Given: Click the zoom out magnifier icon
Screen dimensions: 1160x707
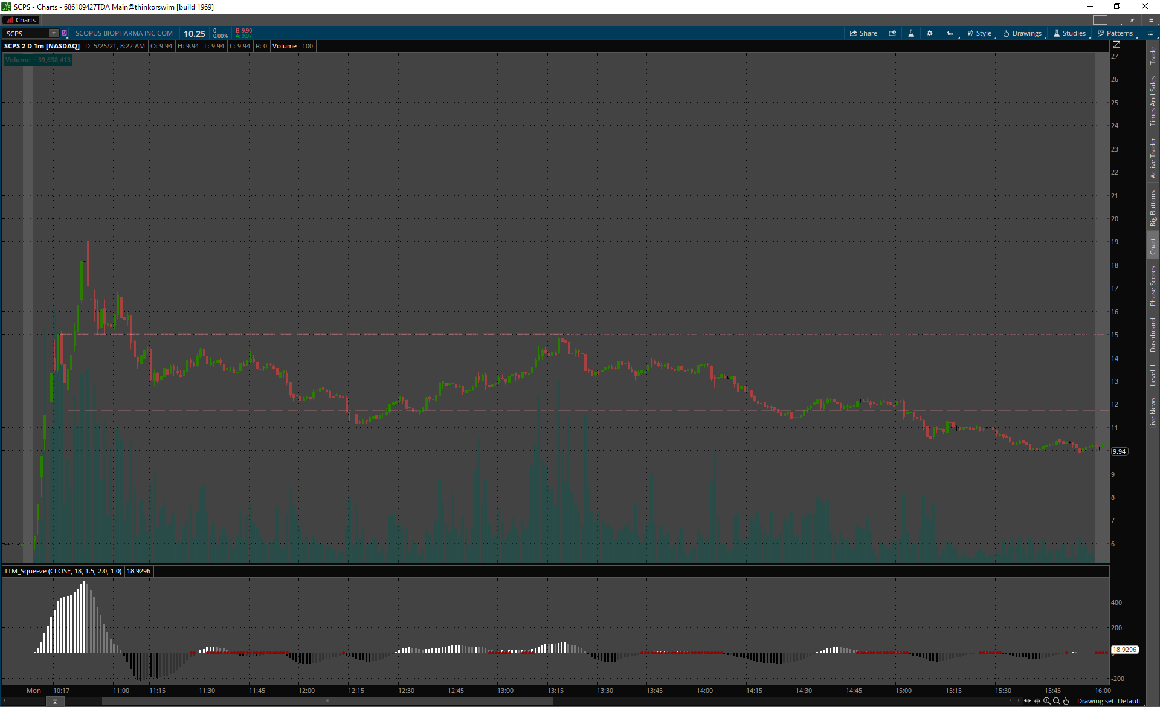Looking at the screenshot, I should (1057, 701).
